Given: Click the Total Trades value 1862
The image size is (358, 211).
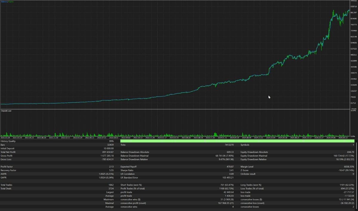Looking at the screenshot, I should 111,185.
